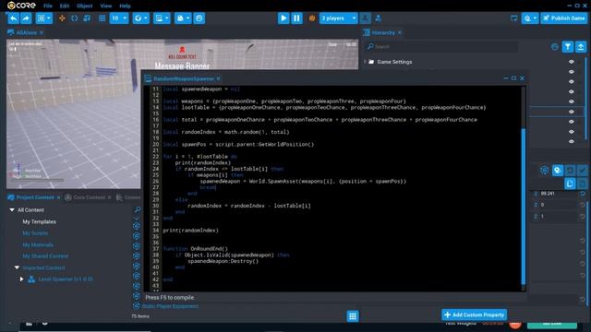Click the grid view button at bottom
This screenshot has width=591, height=332.
[353, 316]
